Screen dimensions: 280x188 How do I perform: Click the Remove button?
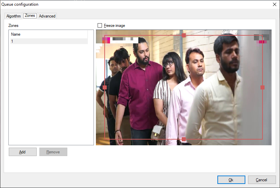click(x=53, y=152)
